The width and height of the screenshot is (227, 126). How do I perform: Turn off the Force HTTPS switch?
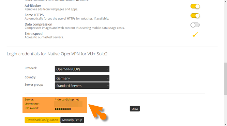tap(195, 16)
